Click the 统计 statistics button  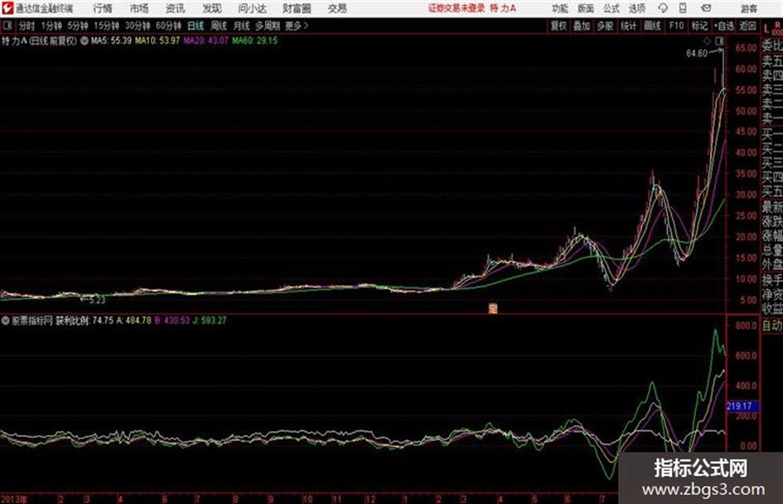coord(629,26)
